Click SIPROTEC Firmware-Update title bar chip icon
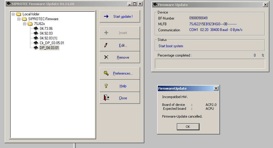Image resolution: width=273 pixels, height=148 pixels. tap(8, 4)
